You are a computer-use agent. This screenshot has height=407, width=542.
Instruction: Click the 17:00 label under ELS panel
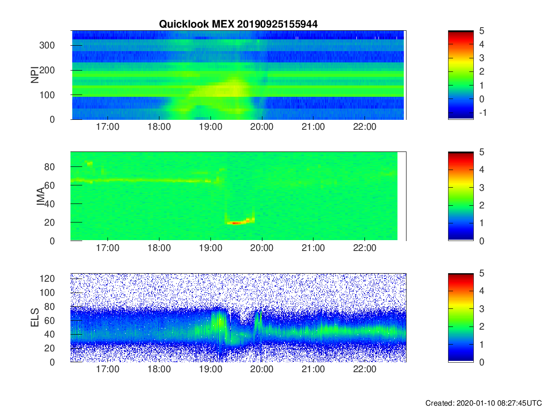click(107, 369)
